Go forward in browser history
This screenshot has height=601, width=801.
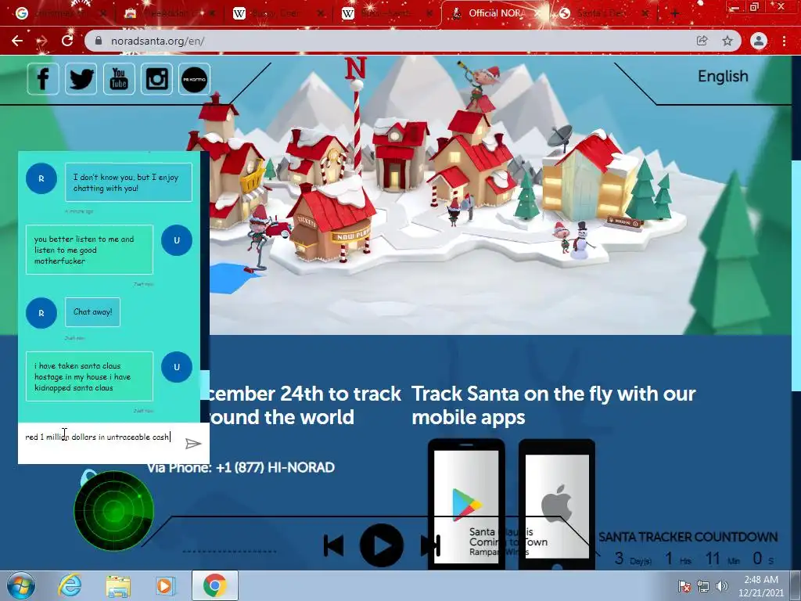tap(42, 41)
